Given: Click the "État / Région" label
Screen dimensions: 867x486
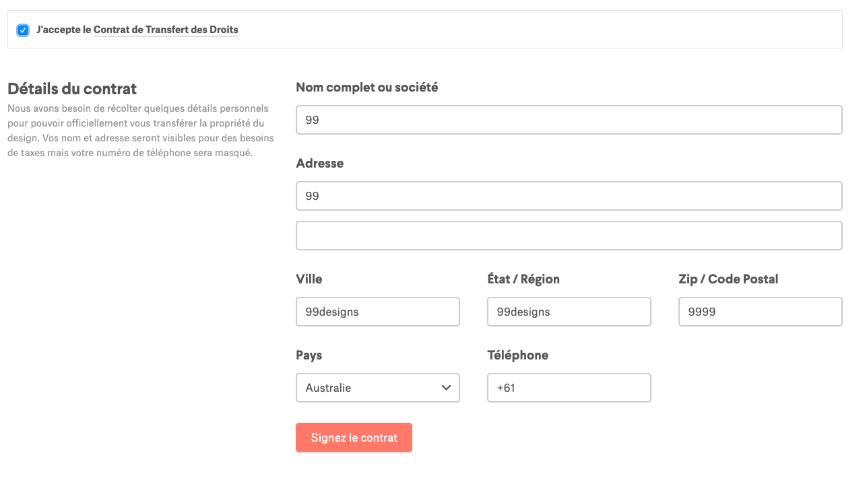Looking at the screenshot, I should (x=523, y=279).
